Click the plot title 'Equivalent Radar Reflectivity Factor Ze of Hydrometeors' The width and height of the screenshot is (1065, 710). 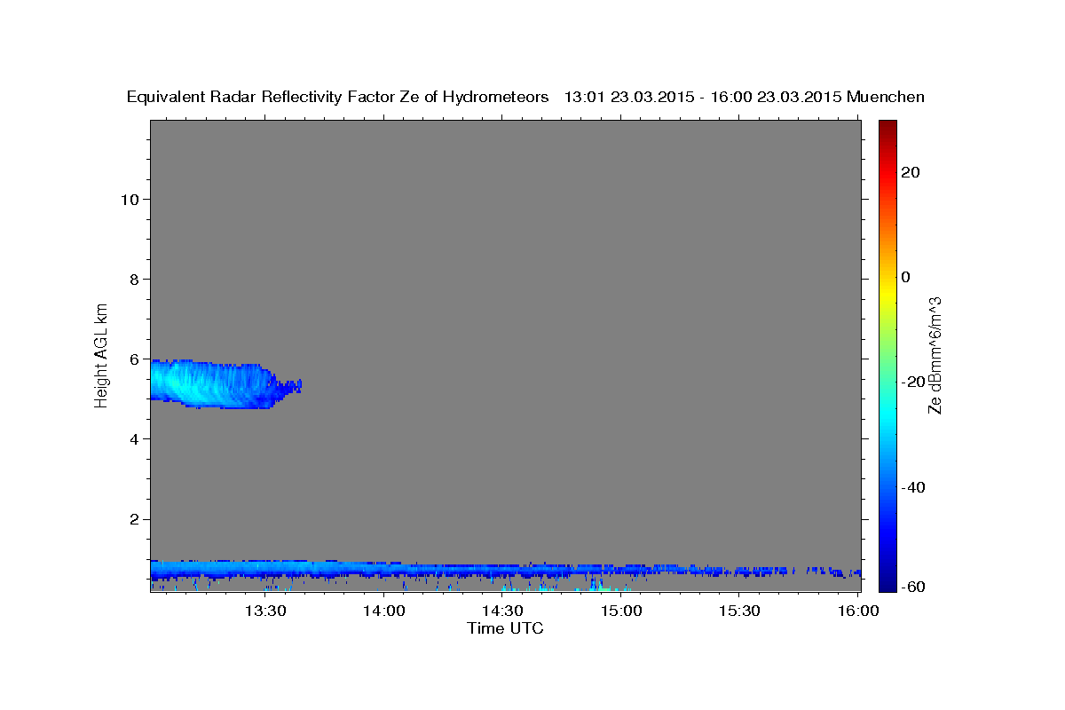coord(338,98)
